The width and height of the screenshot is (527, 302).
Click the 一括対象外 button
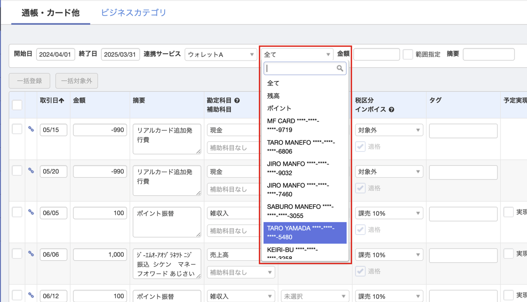(x=77, y=81)
